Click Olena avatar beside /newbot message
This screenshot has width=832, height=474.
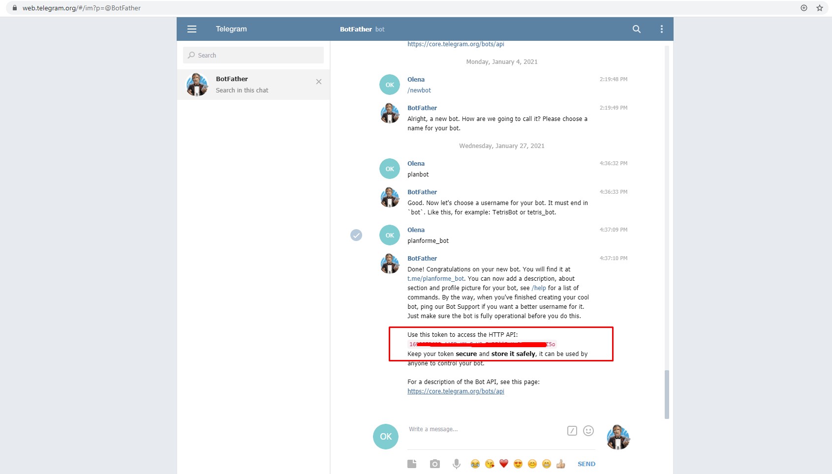[390, 85]
